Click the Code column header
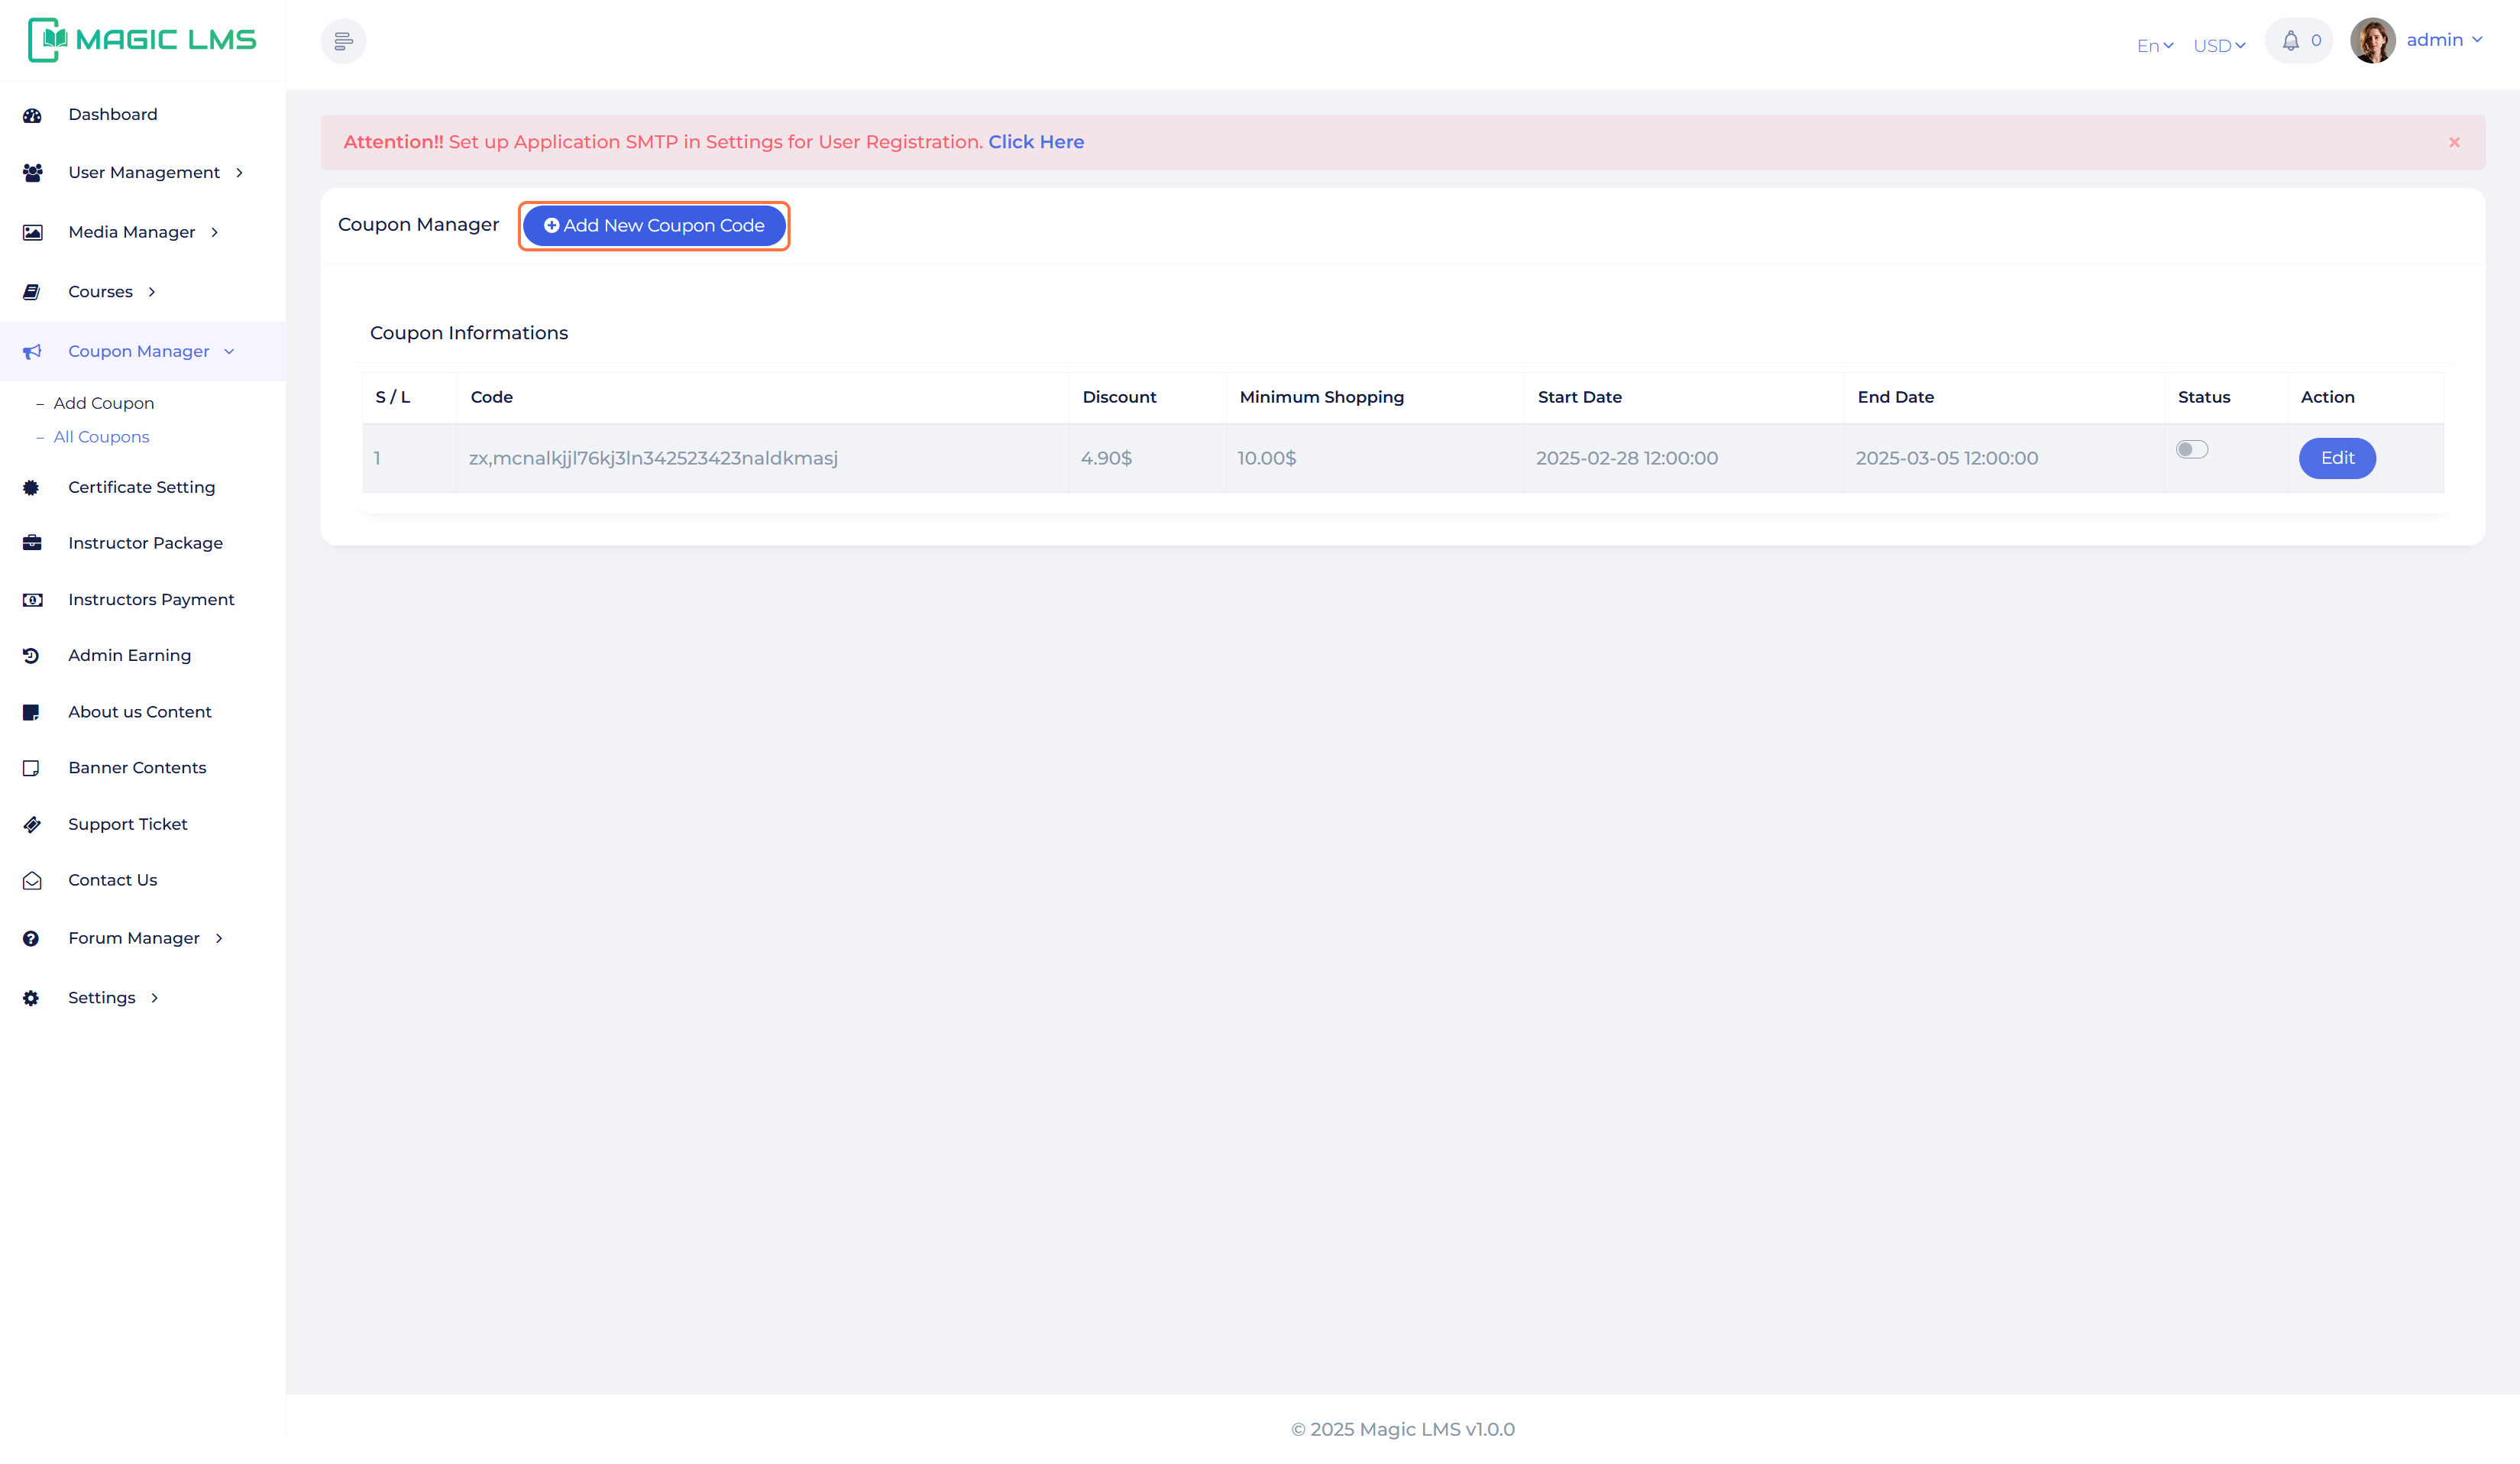 coord(492,397)
